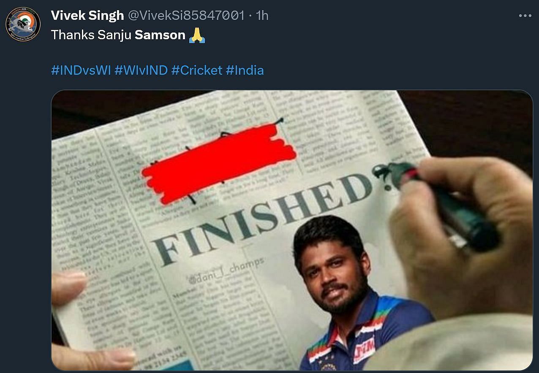Open the #WIvIND hashtag

(141, 70)
